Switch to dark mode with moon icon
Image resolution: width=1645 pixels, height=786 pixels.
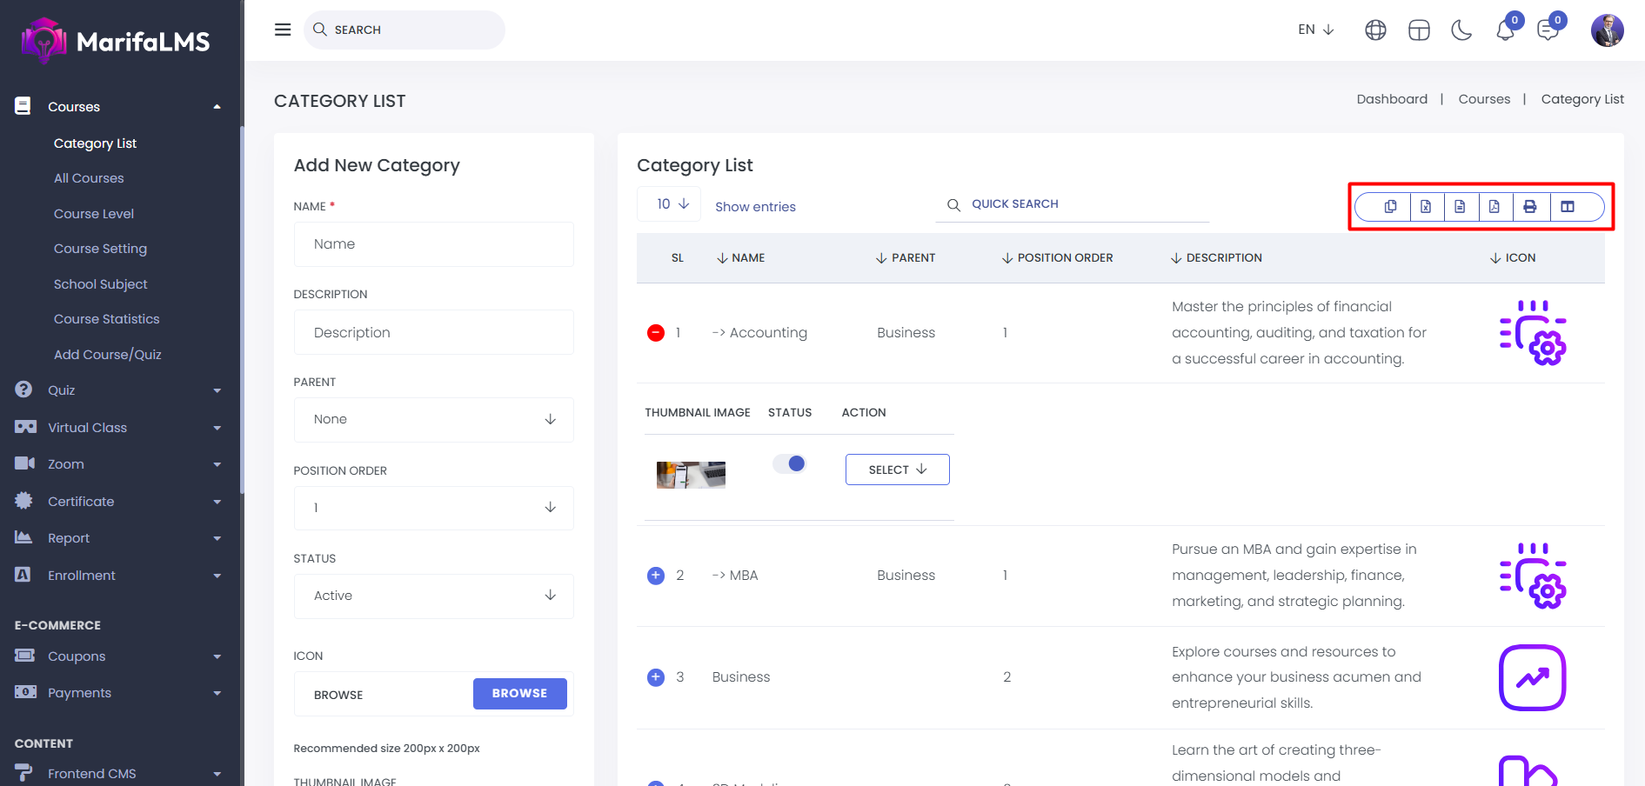[x=1461, y=30]
